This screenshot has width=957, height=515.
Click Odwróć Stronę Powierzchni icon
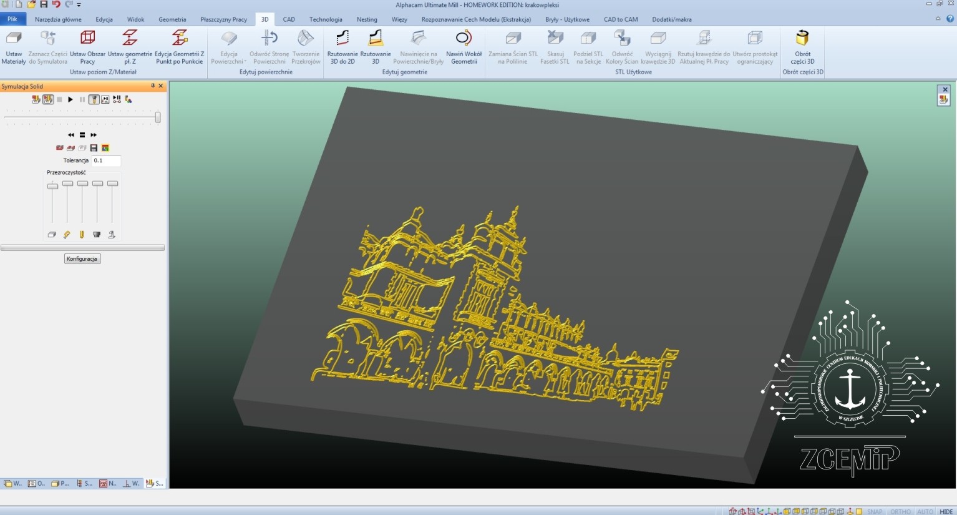tap(270, 37)
